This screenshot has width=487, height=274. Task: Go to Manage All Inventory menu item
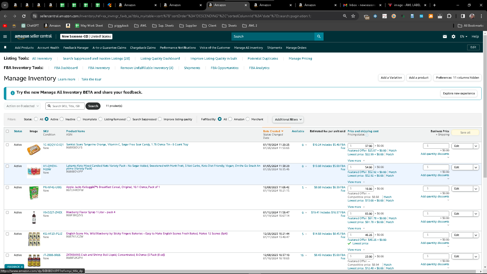[248, 48]
